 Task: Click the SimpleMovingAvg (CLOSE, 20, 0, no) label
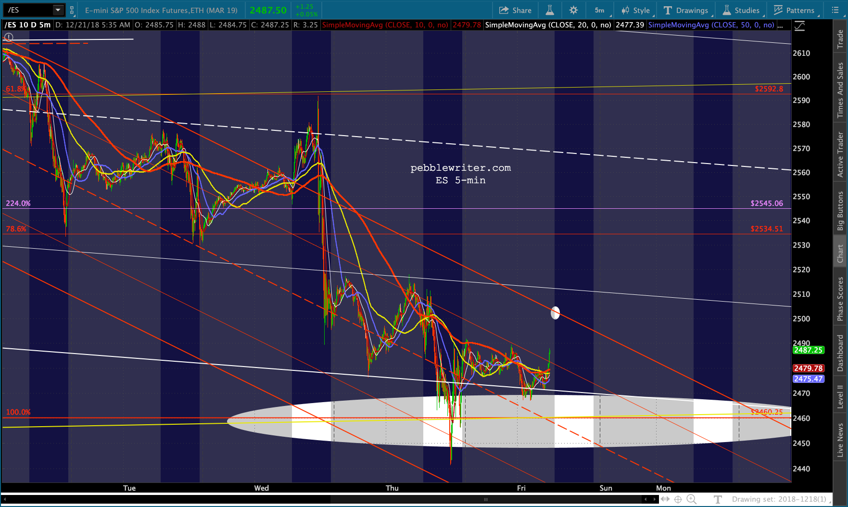tap(548, 25)
